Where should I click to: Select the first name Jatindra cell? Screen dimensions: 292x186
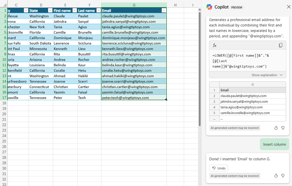point(65,22)
